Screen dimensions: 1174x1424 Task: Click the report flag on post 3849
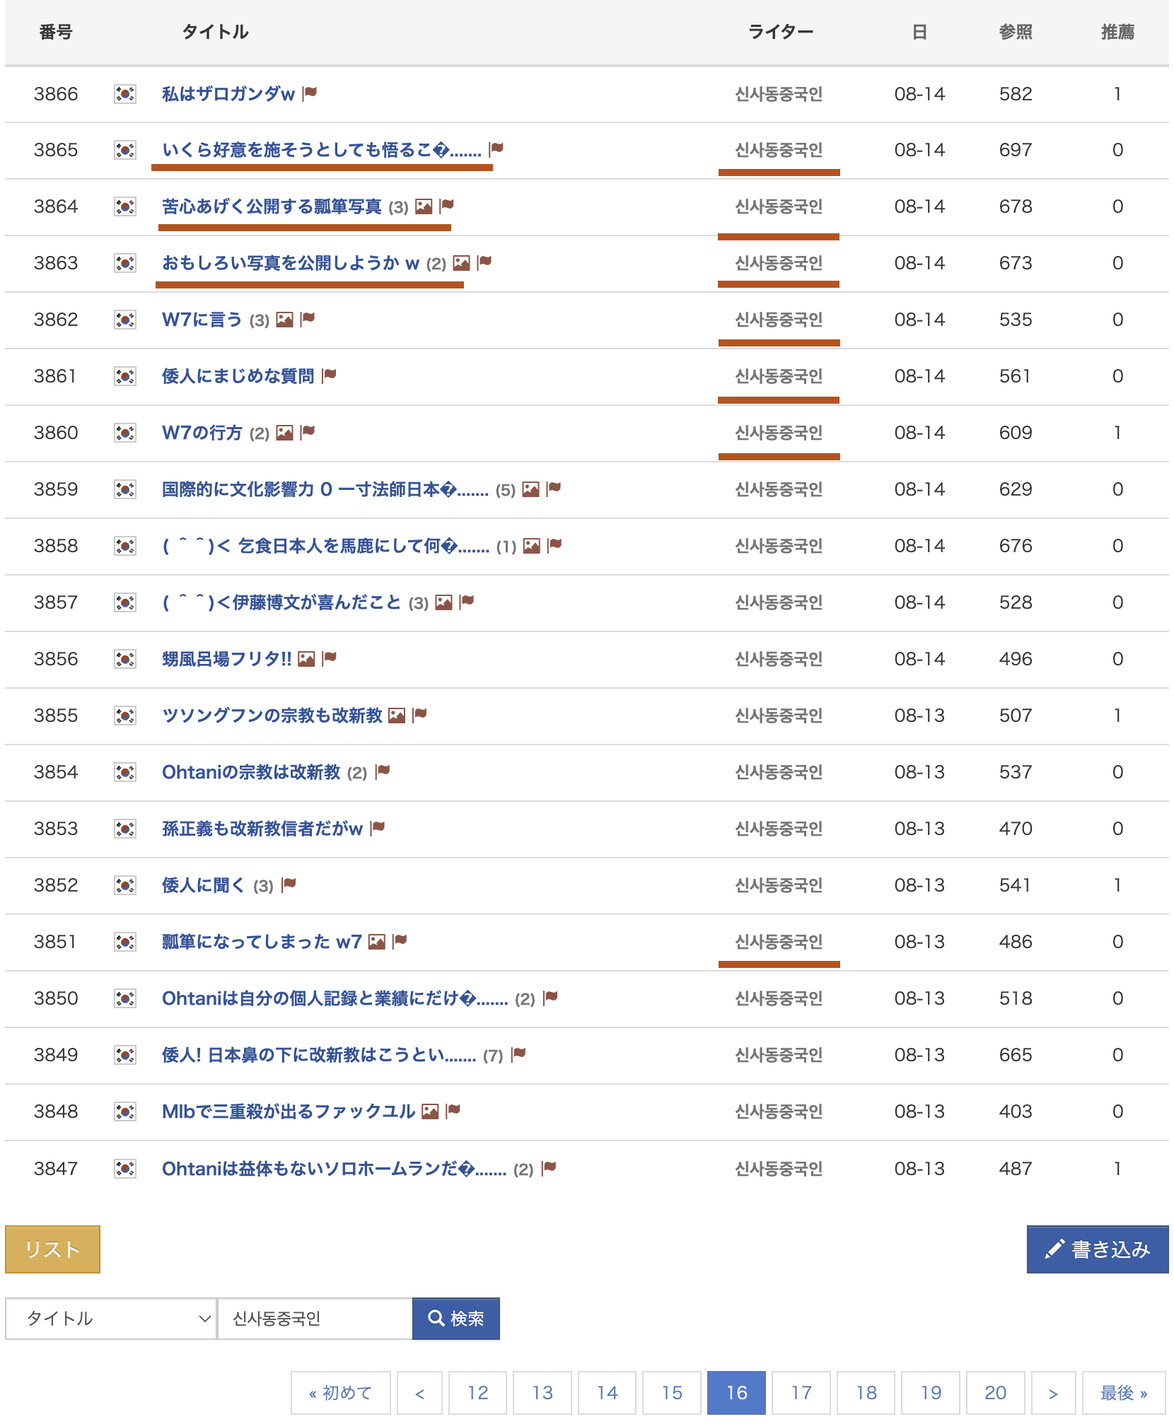tap(518, 1055)
